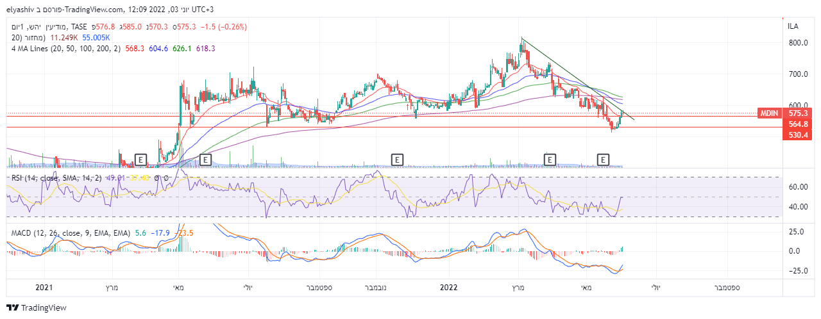Click the 2021 label on the time axis
The height and width of the screenshot is (319, 821).
pyautogui.click(x=44, y=288)
